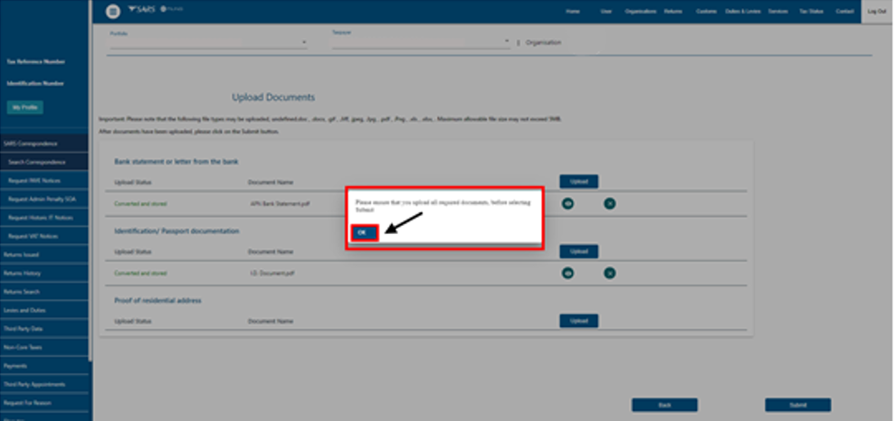Viewport: 896px width, 421px height.
Task: Click the Back button
Action: point(664,405)
